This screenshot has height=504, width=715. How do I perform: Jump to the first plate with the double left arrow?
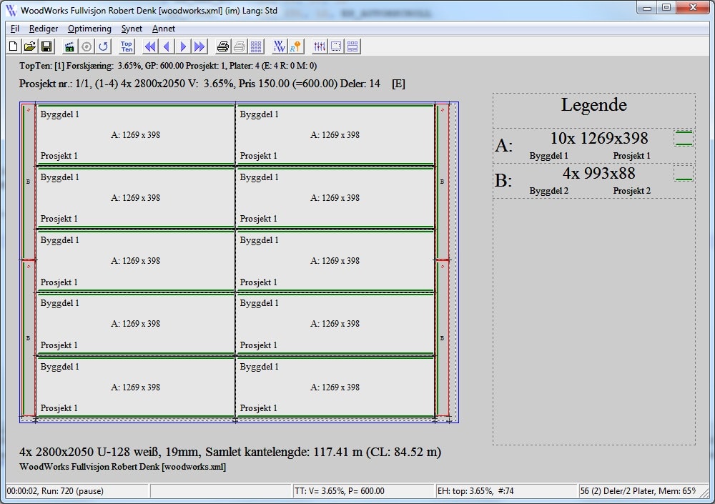150,46
